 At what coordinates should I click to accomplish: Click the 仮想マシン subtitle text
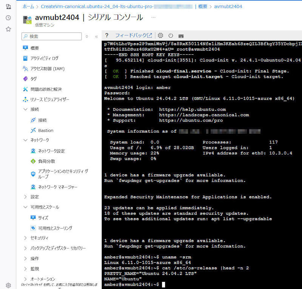point(45,25)
